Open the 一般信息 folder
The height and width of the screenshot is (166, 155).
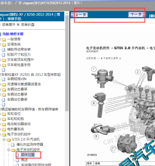pos(14,39)
